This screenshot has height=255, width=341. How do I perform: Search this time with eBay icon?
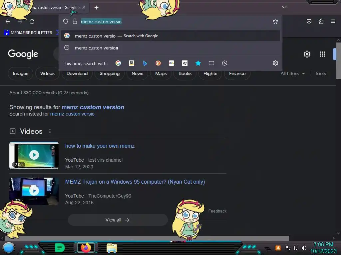171,63
